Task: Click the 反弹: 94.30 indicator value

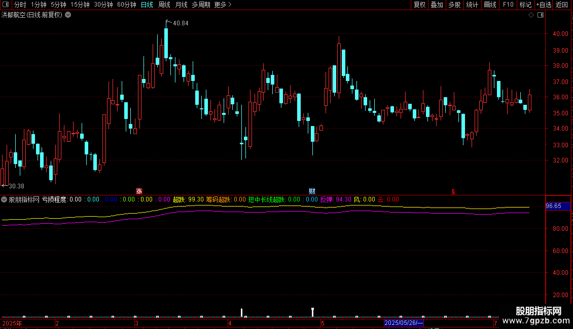Action: tap(336, 199)
